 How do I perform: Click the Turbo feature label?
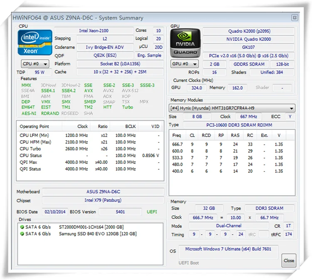coord(128,107)
